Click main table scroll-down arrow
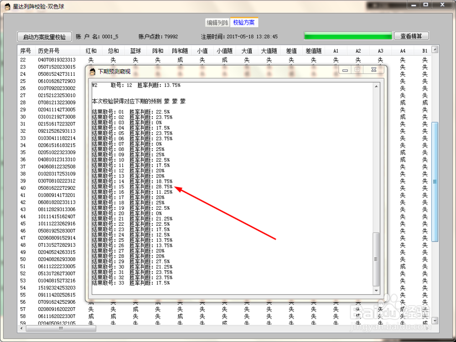This screenshot has height=342, width=456. [435, 321]
